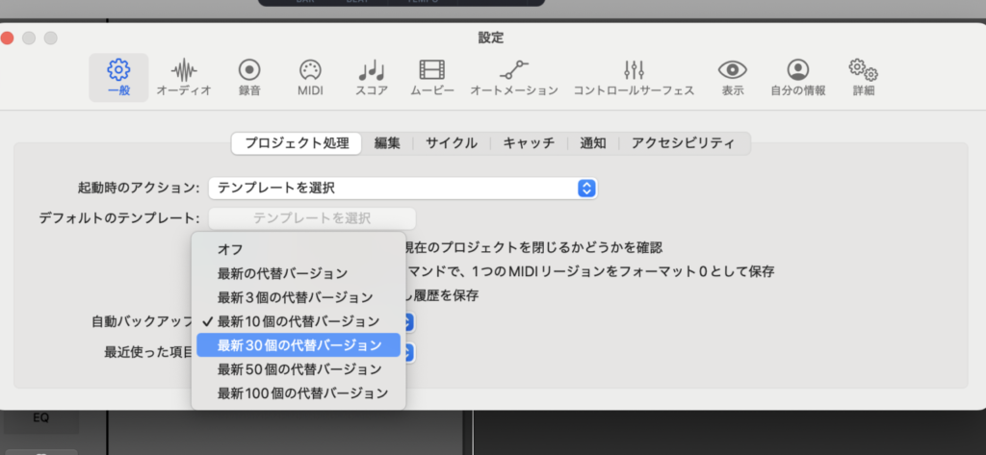Open the ムービー movie settings pane
The image size is (986, 455).
click(x=432, y=78)
